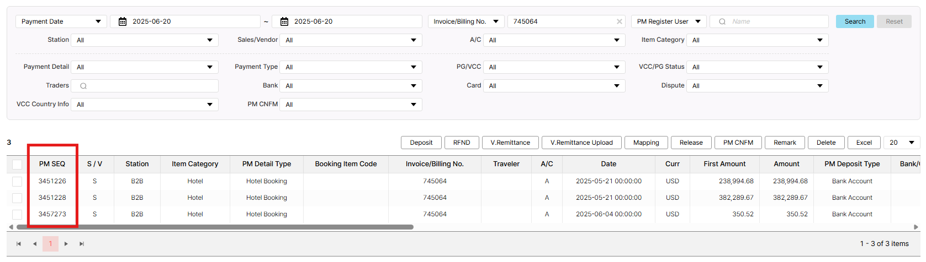Go to next page arrow
The width and height of the screenshot is (926, 262).
66,244
